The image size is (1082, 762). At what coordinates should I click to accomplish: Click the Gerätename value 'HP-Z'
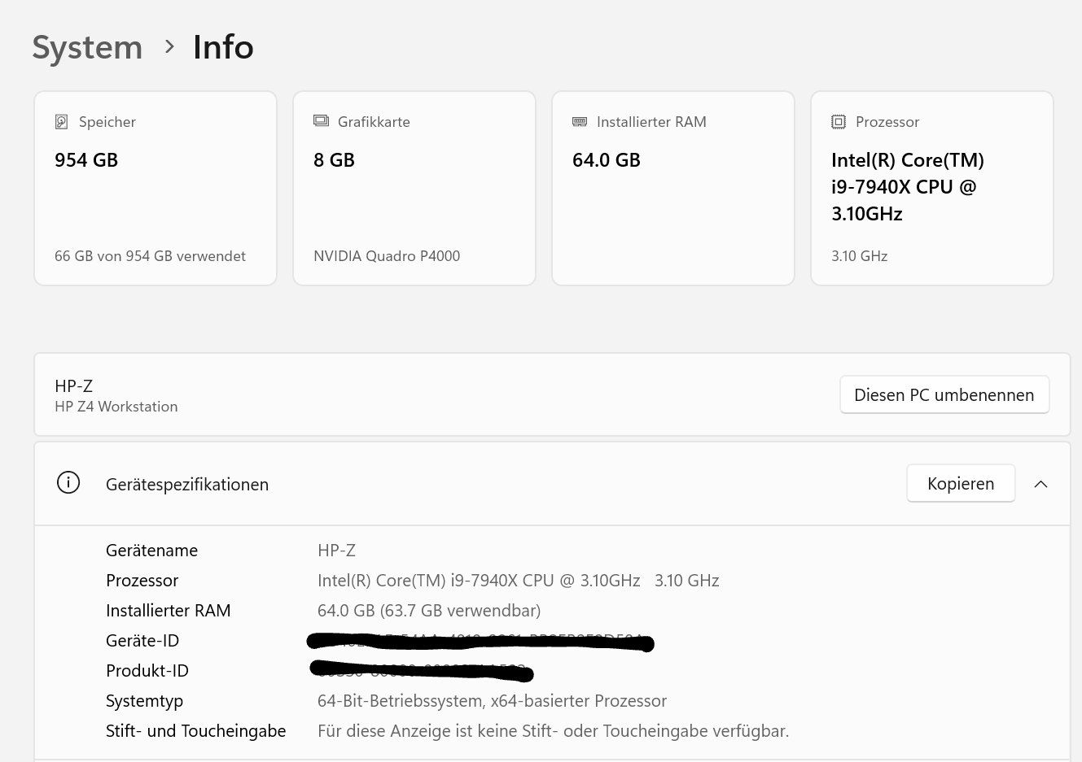pyautogui.click(x=336, y=551)
